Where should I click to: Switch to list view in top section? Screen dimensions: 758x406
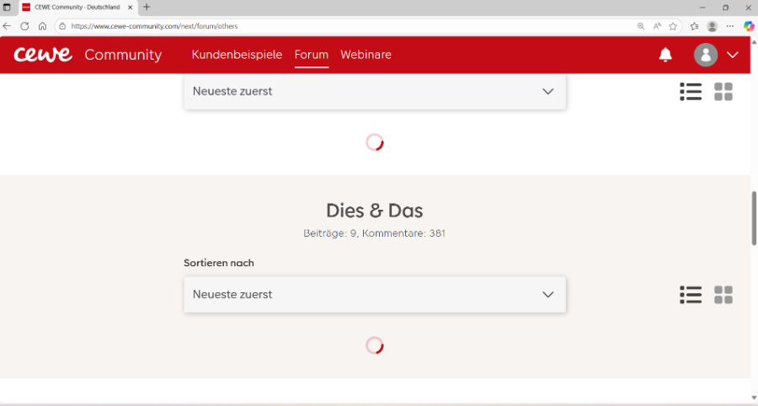691,92
